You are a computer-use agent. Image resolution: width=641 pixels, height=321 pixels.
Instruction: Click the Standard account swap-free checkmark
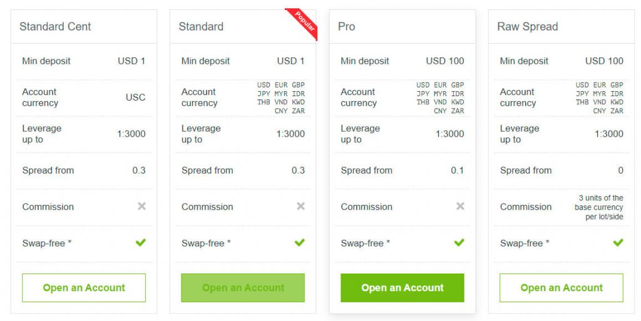[x=300, y=242]
